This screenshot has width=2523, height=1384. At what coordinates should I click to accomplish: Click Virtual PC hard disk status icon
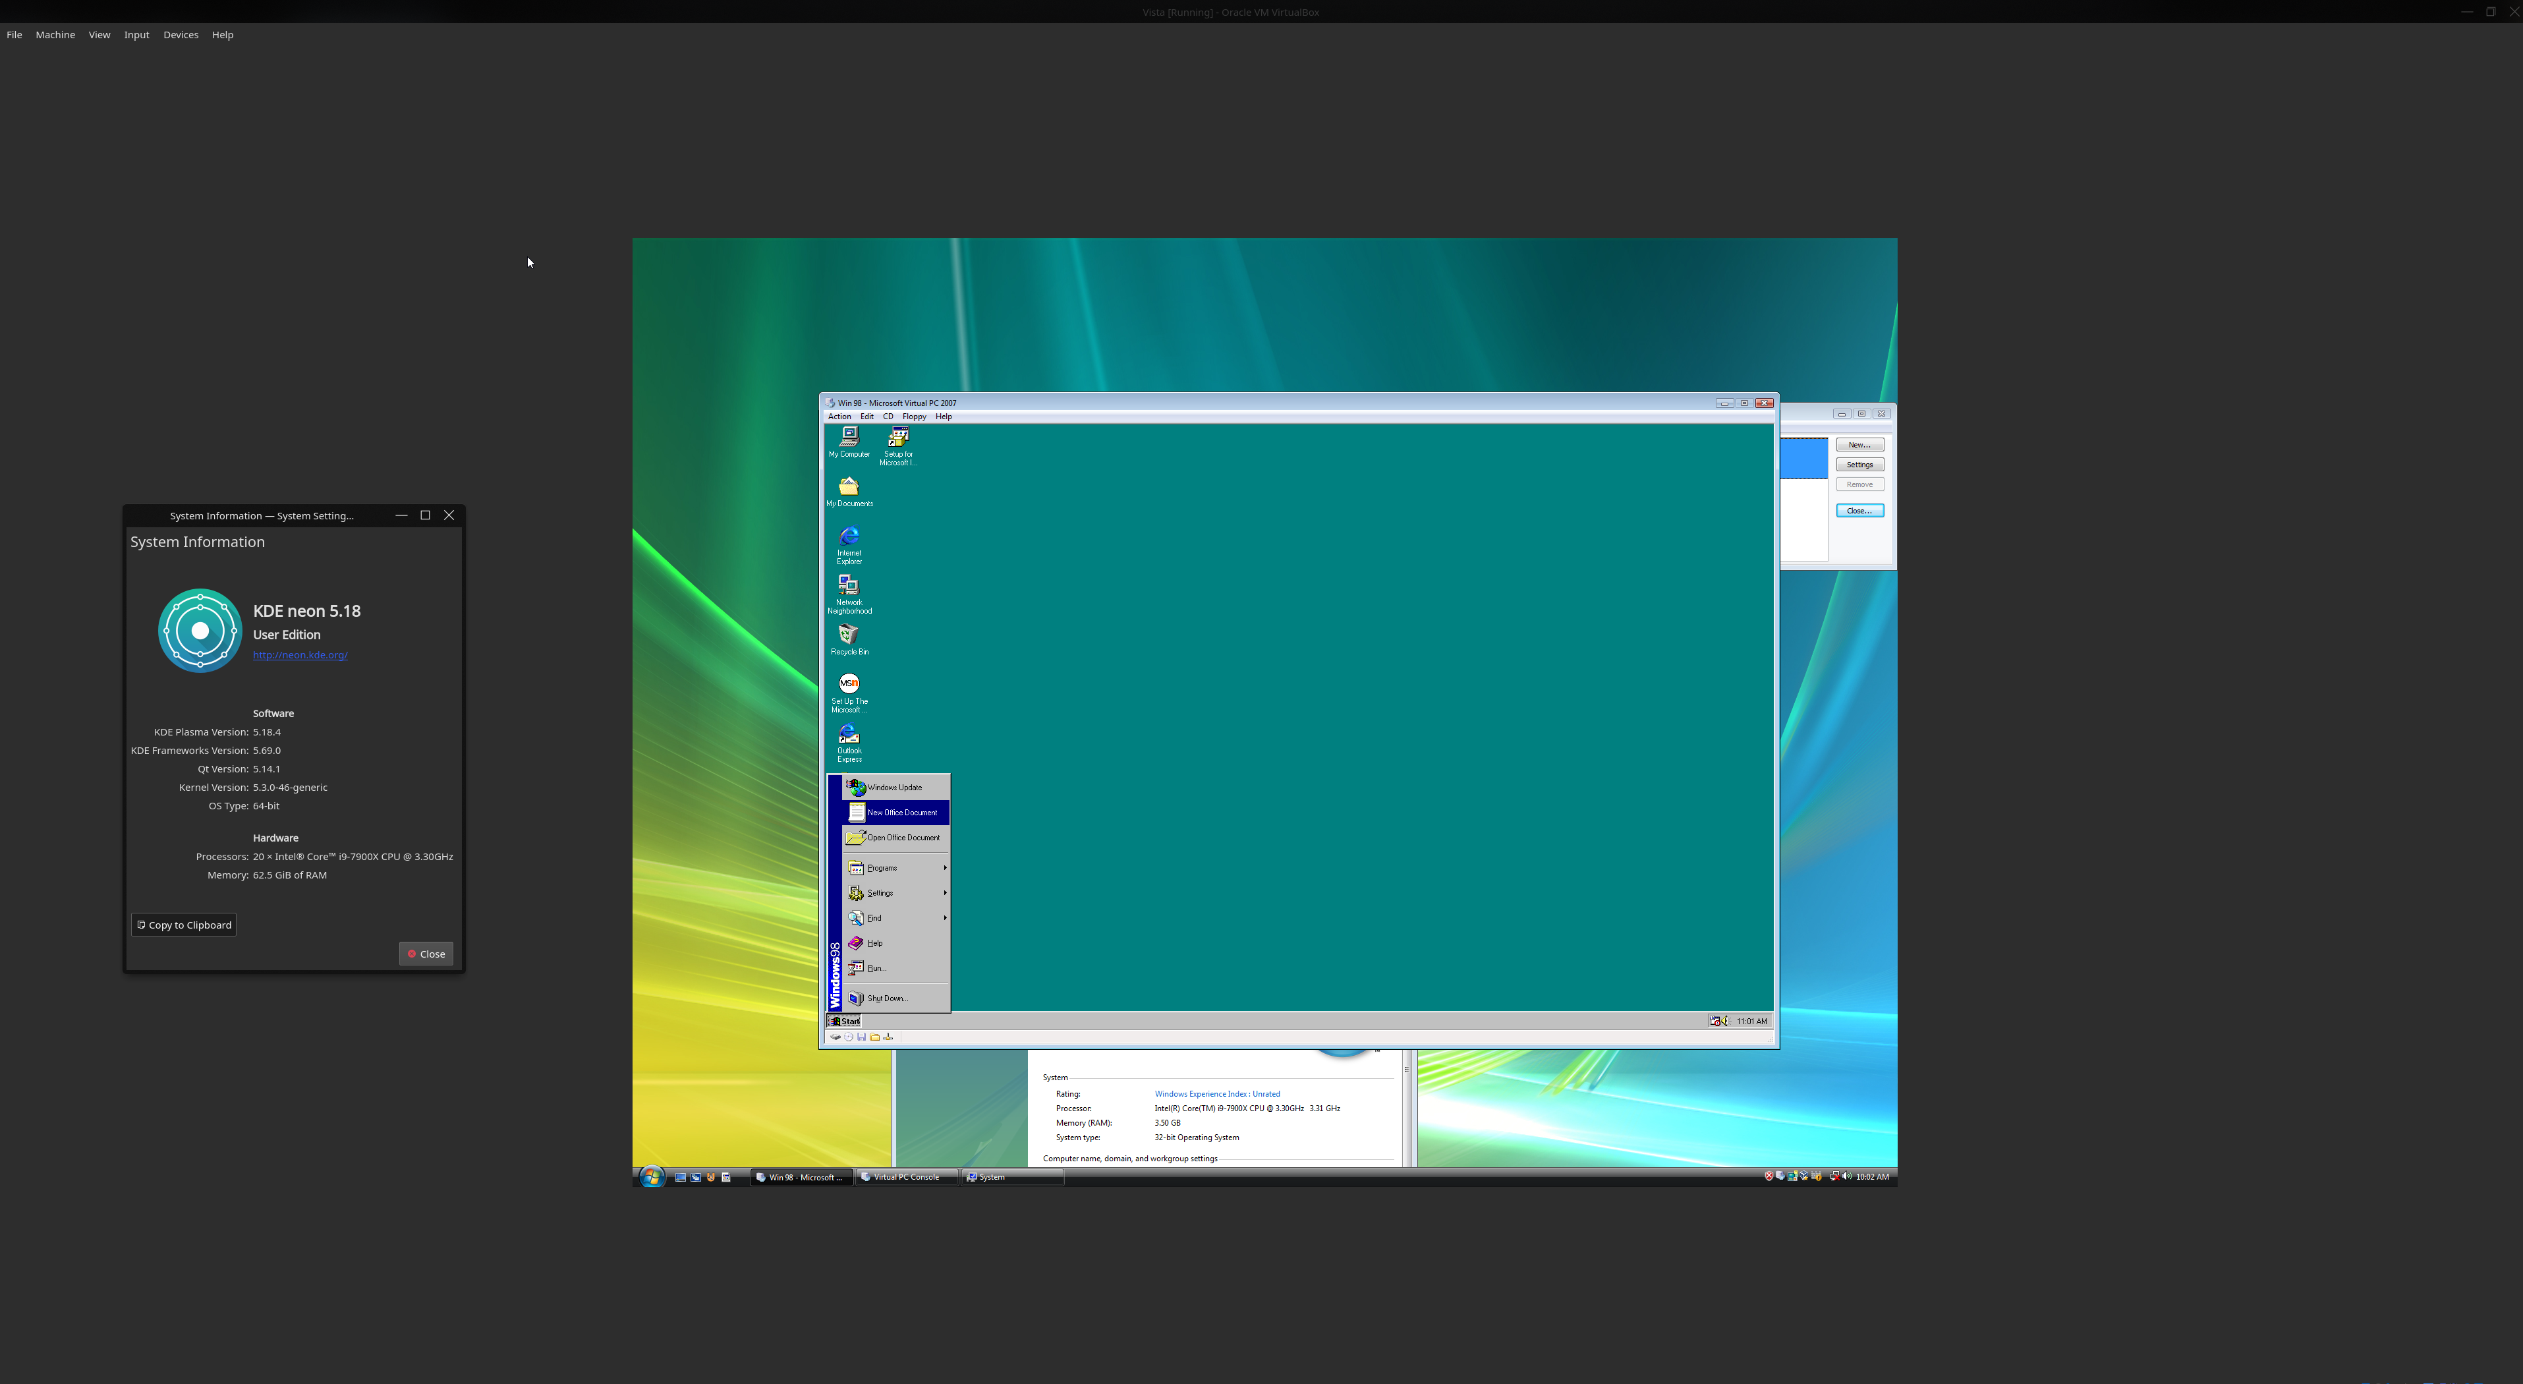click(x=836, y=1036)
